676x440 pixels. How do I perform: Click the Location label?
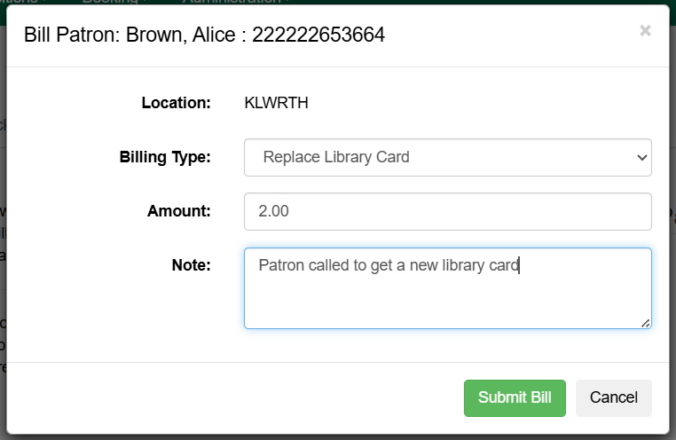(x=176, y=103)
